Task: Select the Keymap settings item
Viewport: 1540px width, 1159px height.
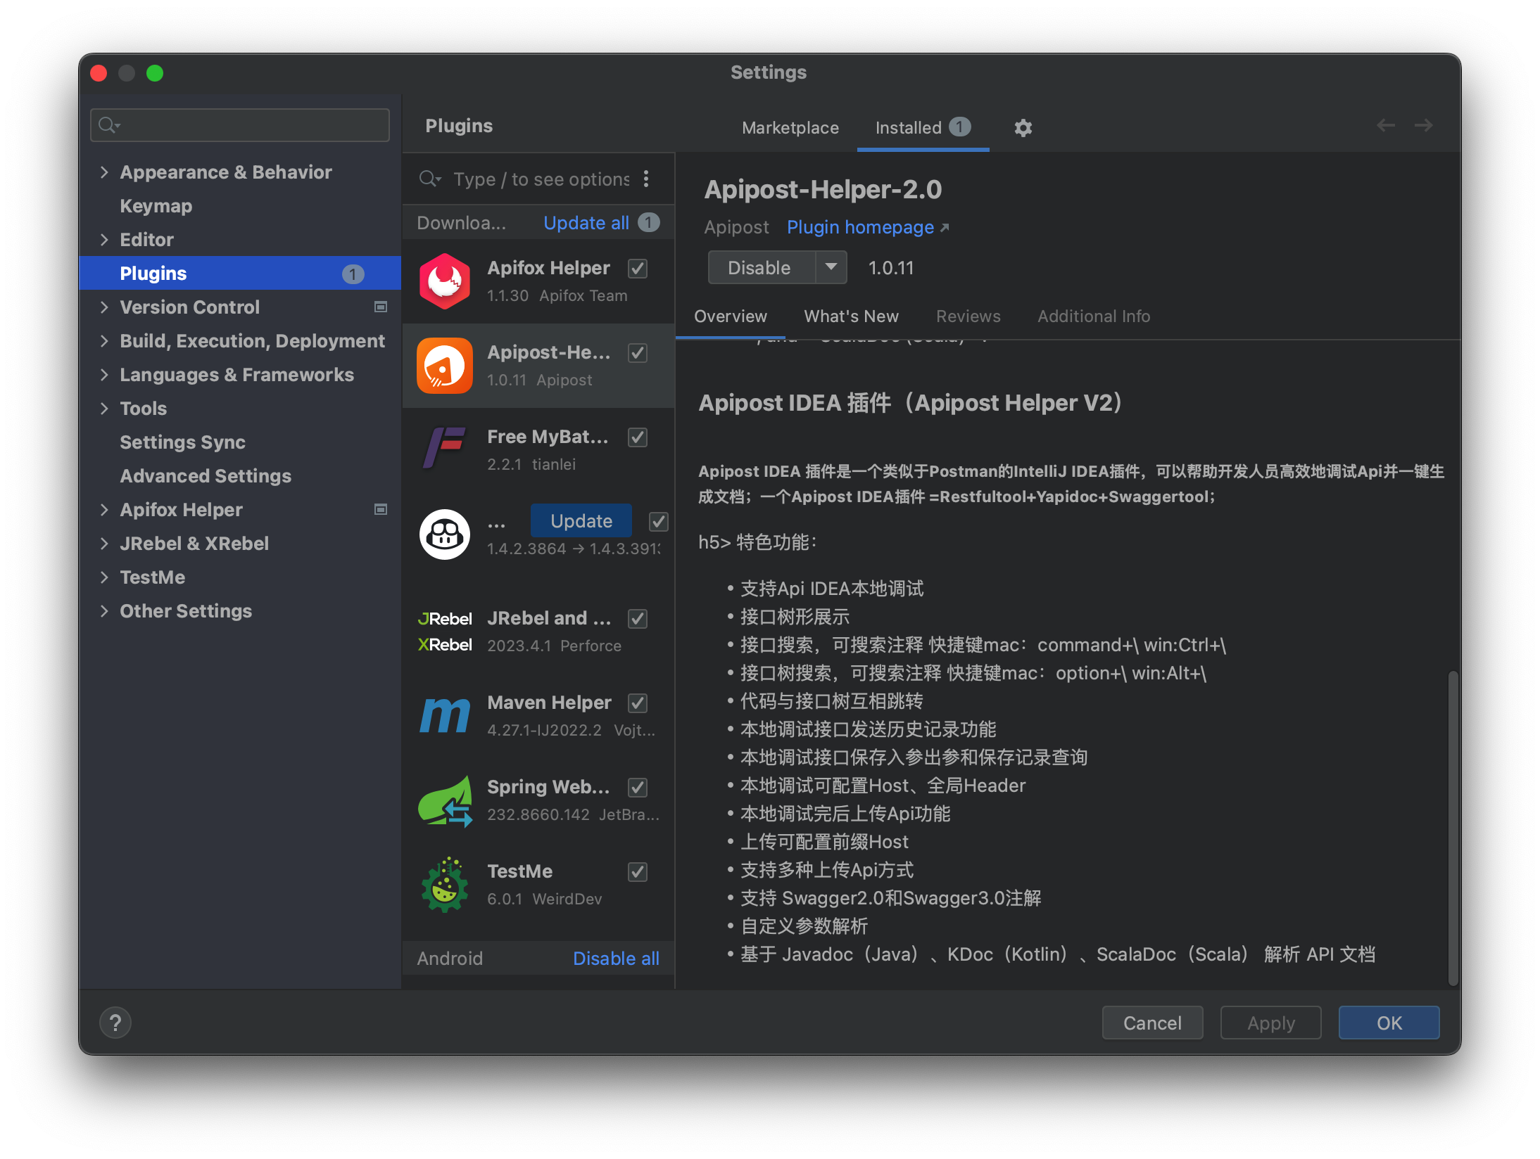Action: (x=239, y=206)
